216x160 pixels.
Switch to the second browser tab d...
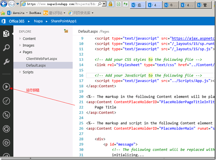click(154, 5)
